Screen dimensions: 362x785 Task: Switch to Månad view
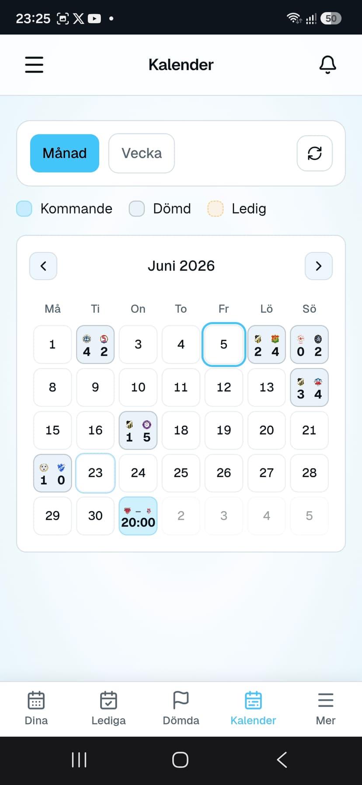coord(65,153)
